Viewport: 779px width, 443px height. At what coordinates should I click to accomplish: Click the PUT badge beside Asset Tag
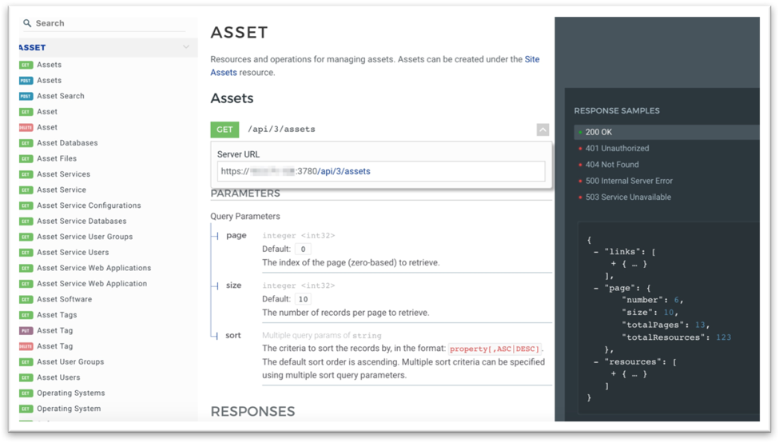click(26, 331)
